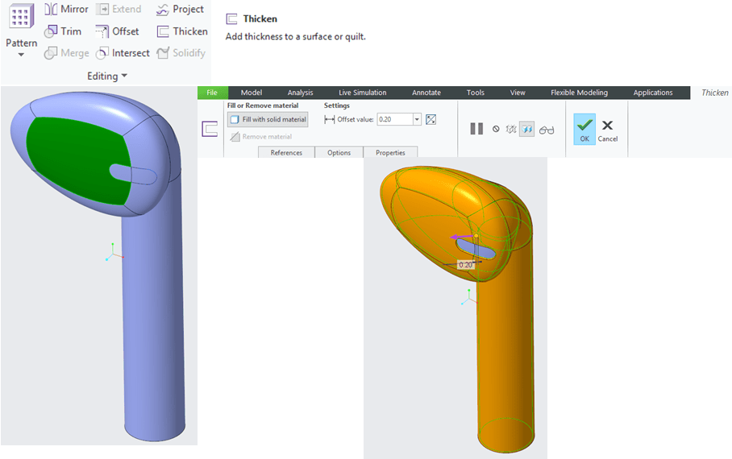Screen dimensions: 732x459
Task: Select the Project tool
Action: 180,10
